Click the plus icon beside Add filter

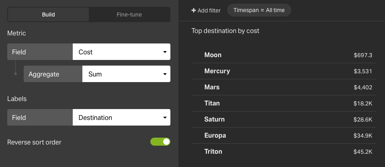(x=194, y=10)
